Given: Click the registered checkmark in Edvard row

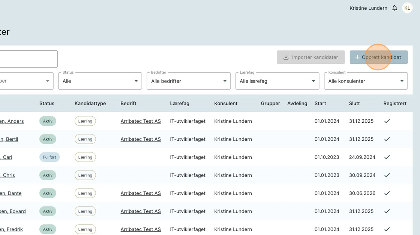Looking at the screenshot, I should 387,211.
